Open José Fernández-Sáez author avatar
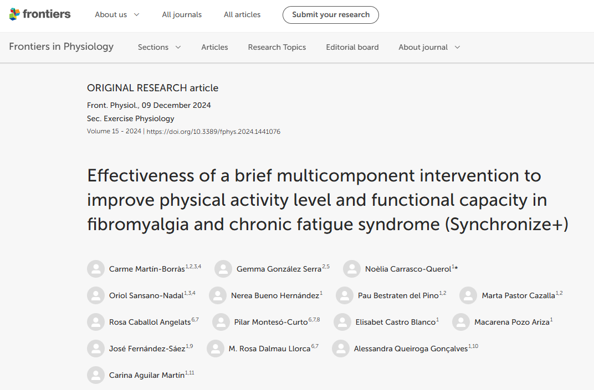 [96, 349]
